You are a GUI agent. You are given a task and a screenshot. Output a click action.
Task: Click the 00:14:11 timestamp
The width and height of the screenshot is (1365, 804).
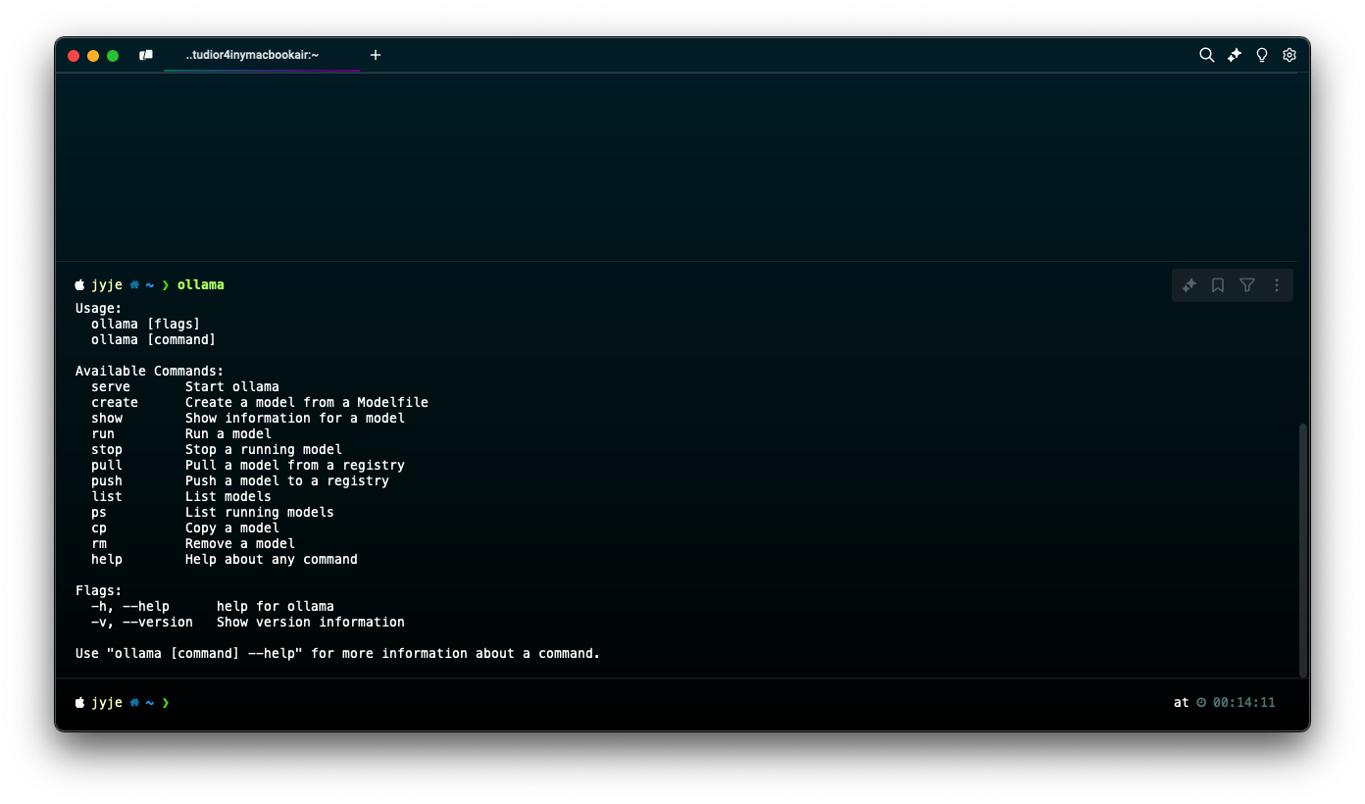click(x=1244, y=702)
